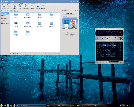
Task: Expand the breadcrumb arrow before Domov
Action: click(x=13, y=11)
